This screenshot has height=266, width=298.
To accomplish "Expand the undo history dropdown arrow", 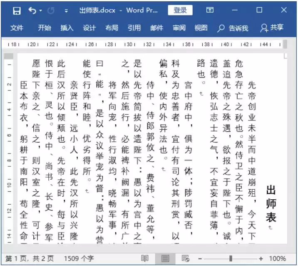I will click(x=41, y=11).
